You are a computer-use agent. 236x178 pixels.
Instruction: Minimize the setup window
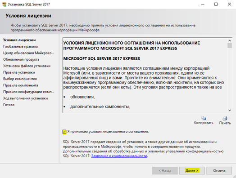coord(203,4)
